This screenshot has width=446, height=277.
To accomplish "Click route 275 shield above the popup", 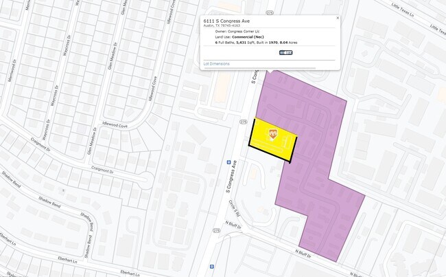I will 270,12.
